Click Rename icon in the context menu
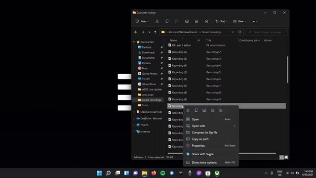The height and width of the screenshot is (178, 316). (x=204, y=110)
